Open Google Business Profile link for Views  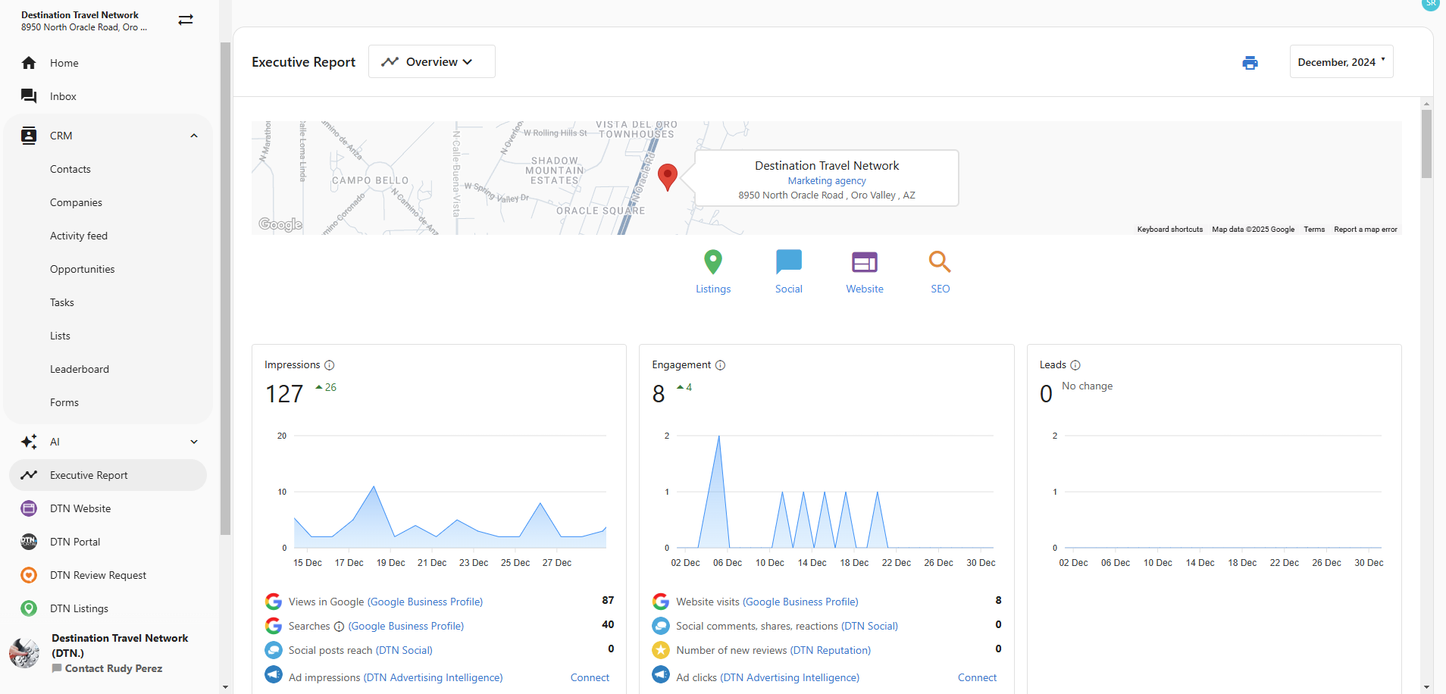pyautogui.click(x=425, y=602)
